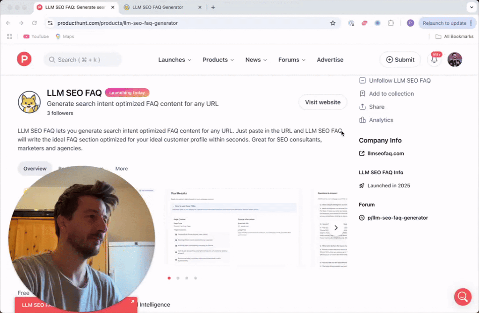
Task: Click the Launched in 2025 text
Action: pos(389,185)
